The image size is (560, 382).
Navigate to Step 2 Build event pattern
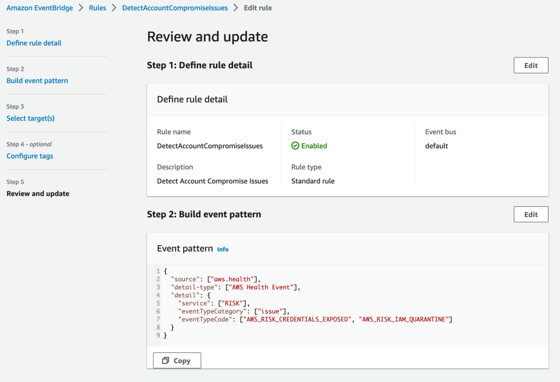pyautogui.click(x=37, y=81)
